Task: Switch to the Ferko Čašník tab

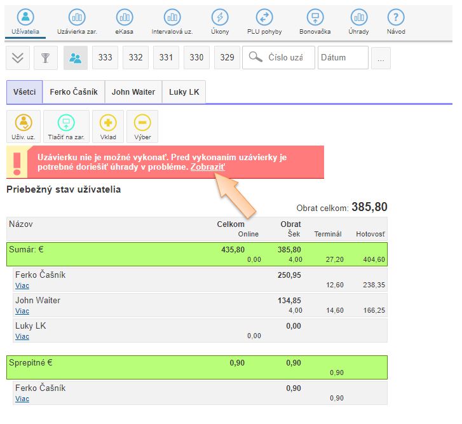Action: (74, 92)
